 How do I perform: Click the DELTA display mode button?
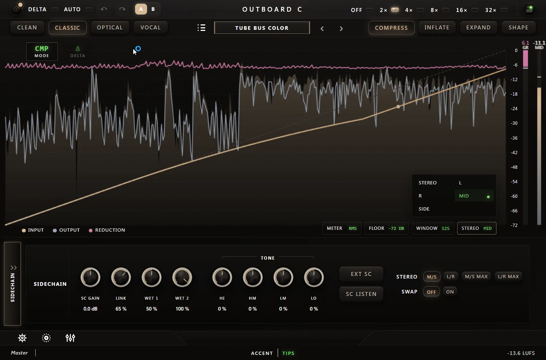(78, 51)
